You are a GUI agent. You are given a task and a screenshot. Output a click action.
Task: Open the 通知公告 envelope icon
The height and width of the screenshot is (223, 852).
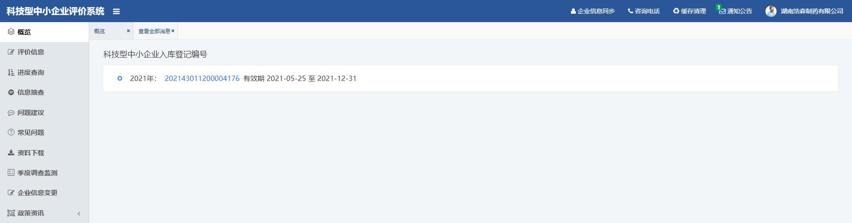(x=722, y=11)
